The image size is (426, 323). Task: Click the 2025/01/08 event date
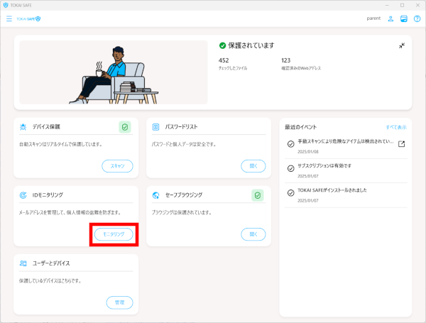pos(308,152)
